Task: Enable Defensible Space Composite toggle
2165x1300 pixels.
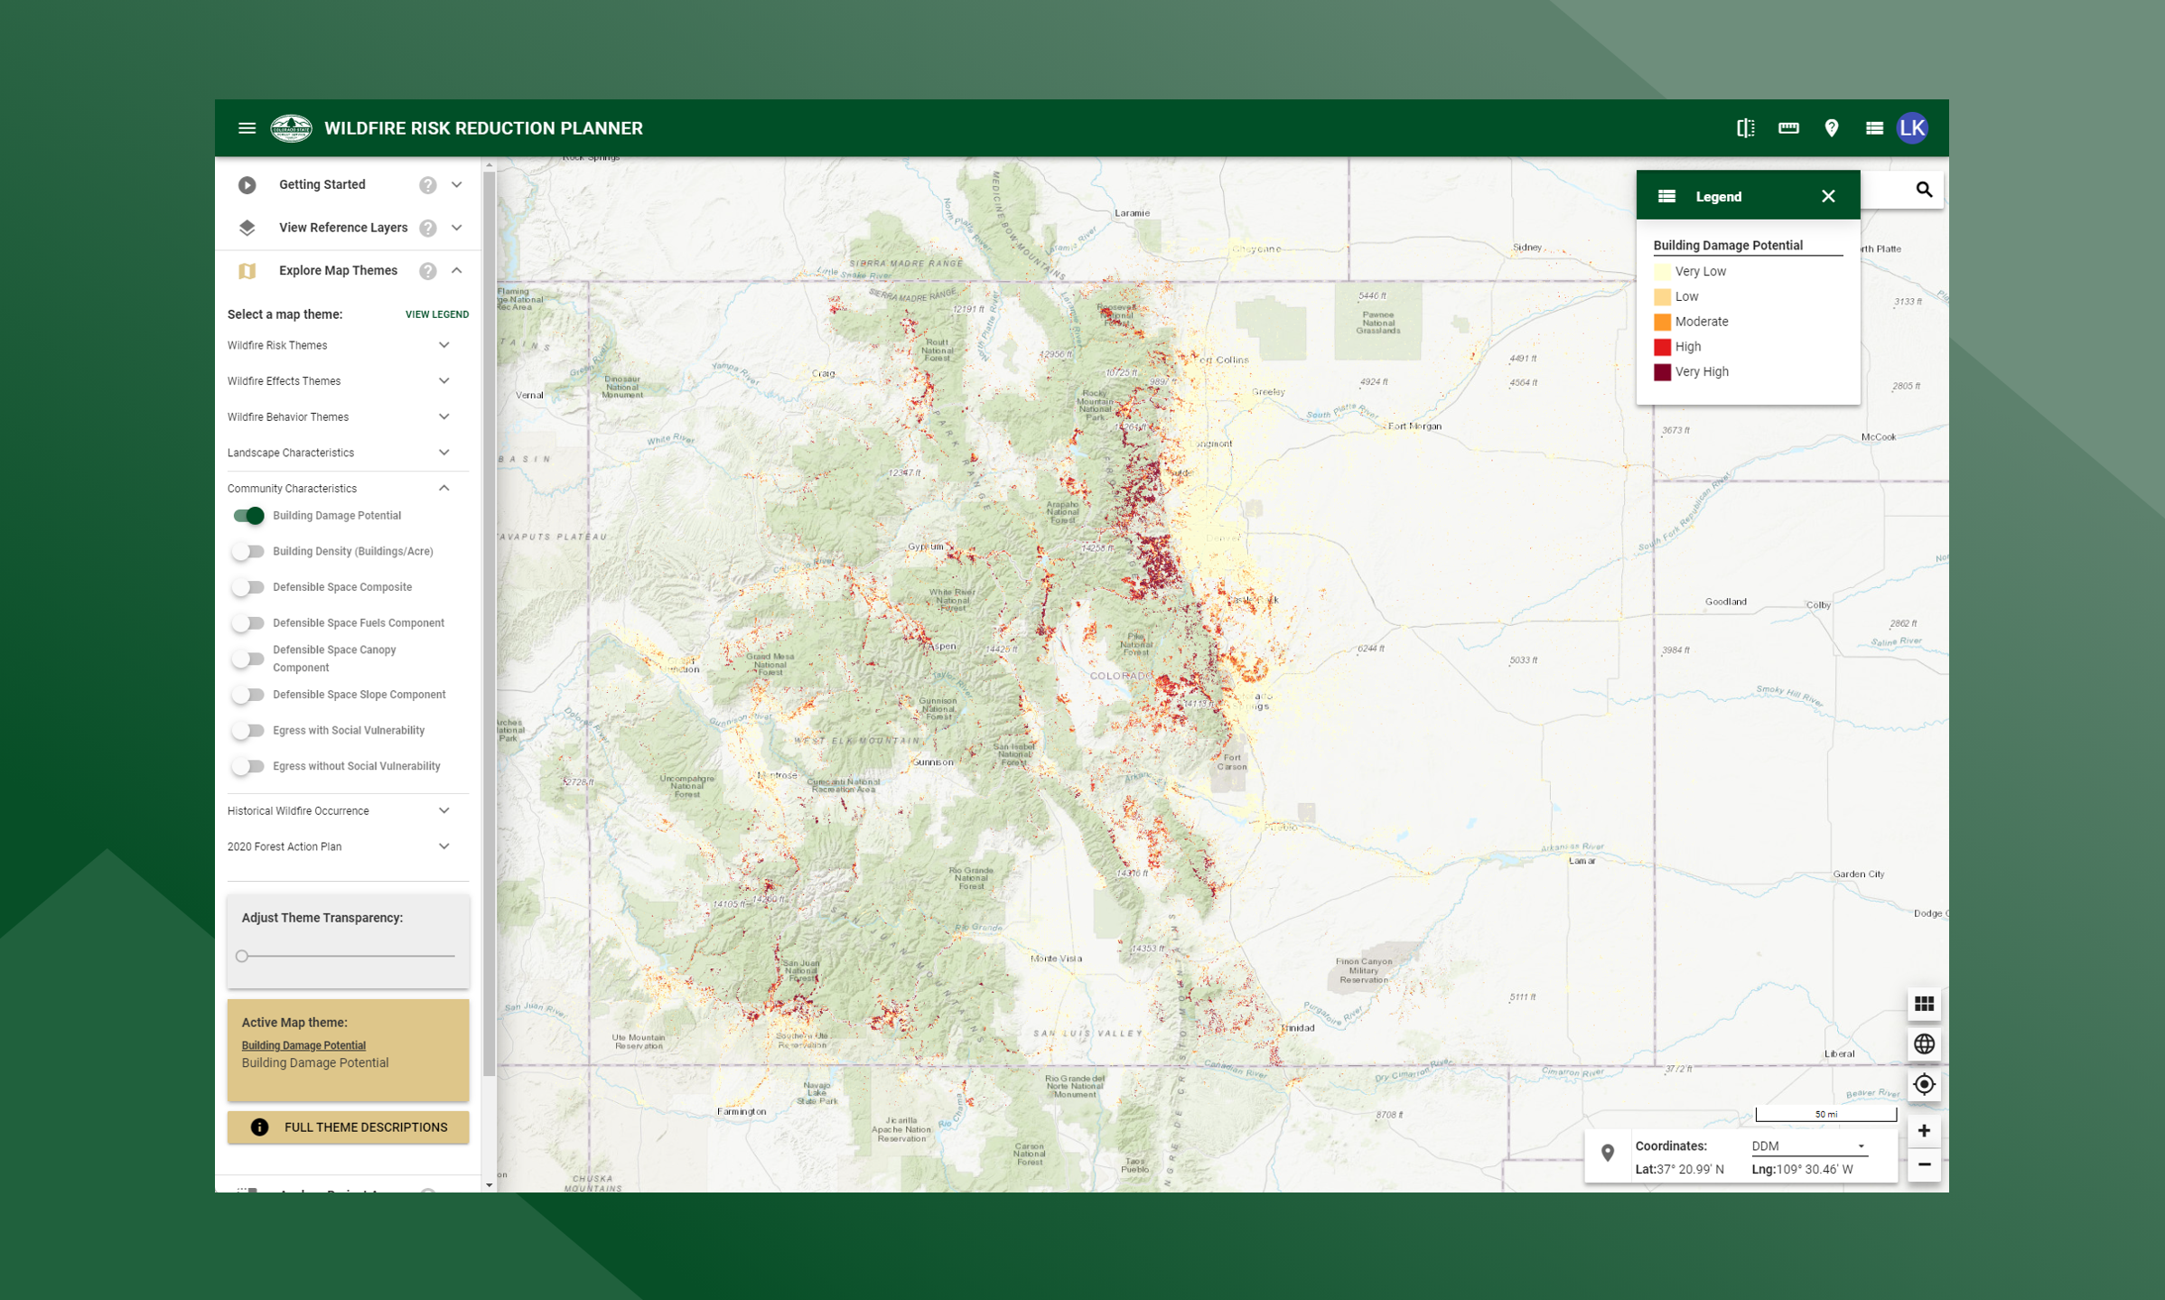Action: pos(247,587)
